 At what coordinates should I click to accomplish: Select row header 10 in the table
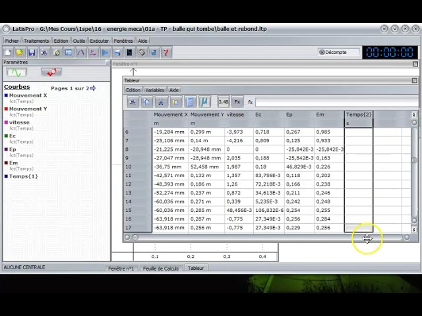(x=138, y=167)
